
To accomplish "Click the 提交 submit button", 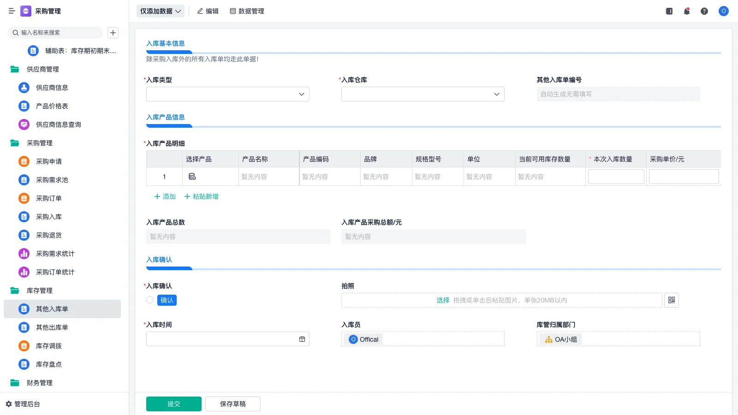I will click(x=174, y=404).
